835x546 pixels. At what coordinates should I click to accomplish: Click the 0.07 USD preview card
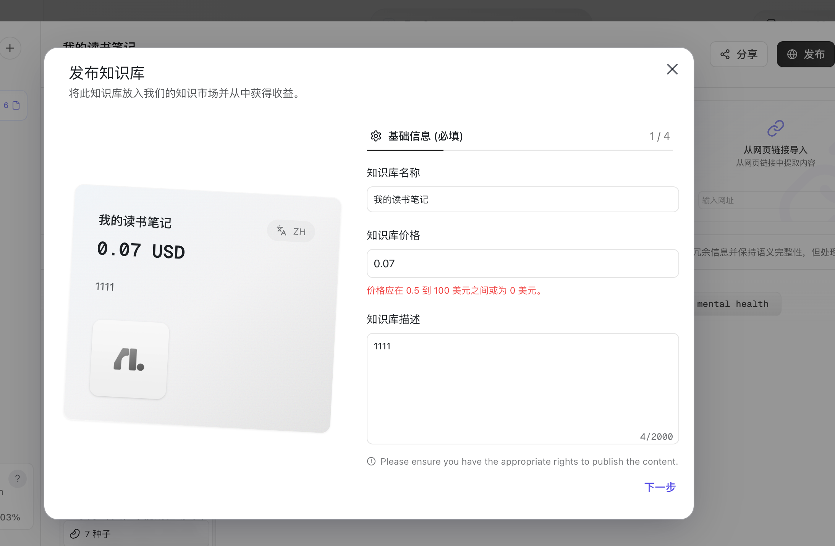pos(202,309)
